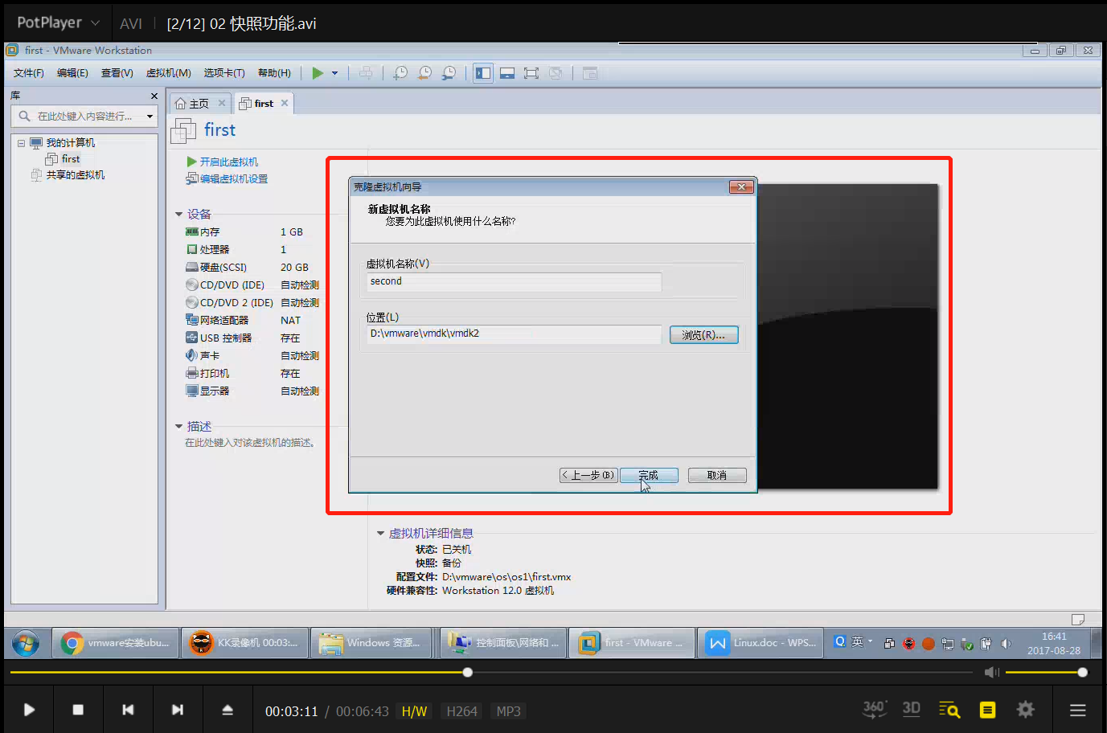Close the first VM tab

(x=285, y=103)
